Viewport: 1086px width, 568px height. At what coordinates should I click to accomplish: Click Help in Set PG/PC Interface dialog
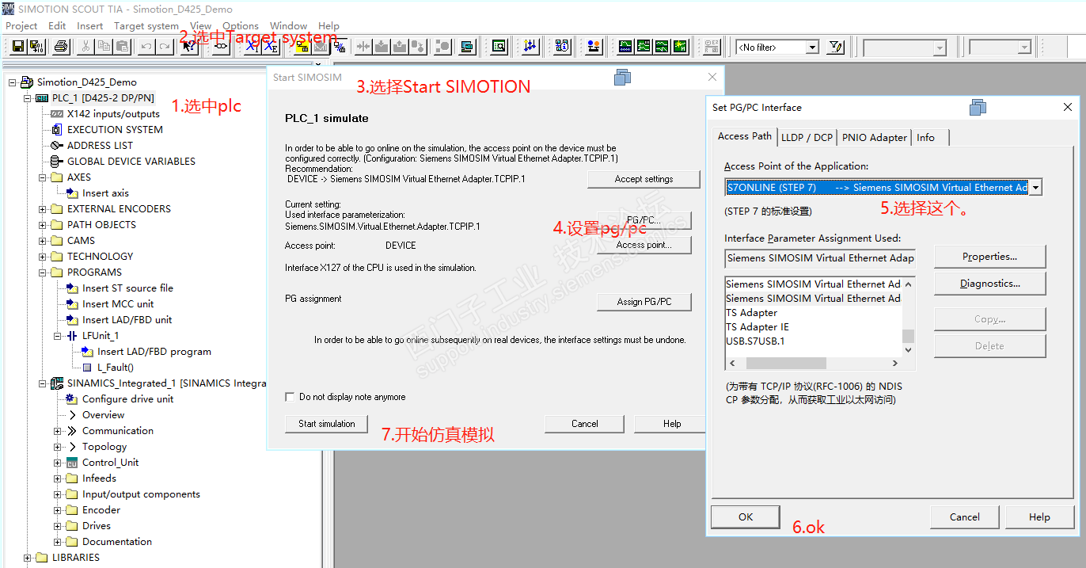point(1039,517)
